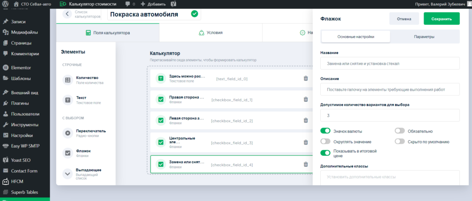This screenshot has height=201, width=472.
Task: Open Медиафайлы in the sidebar
Action: pyautogui.click(x=24, y=32)
